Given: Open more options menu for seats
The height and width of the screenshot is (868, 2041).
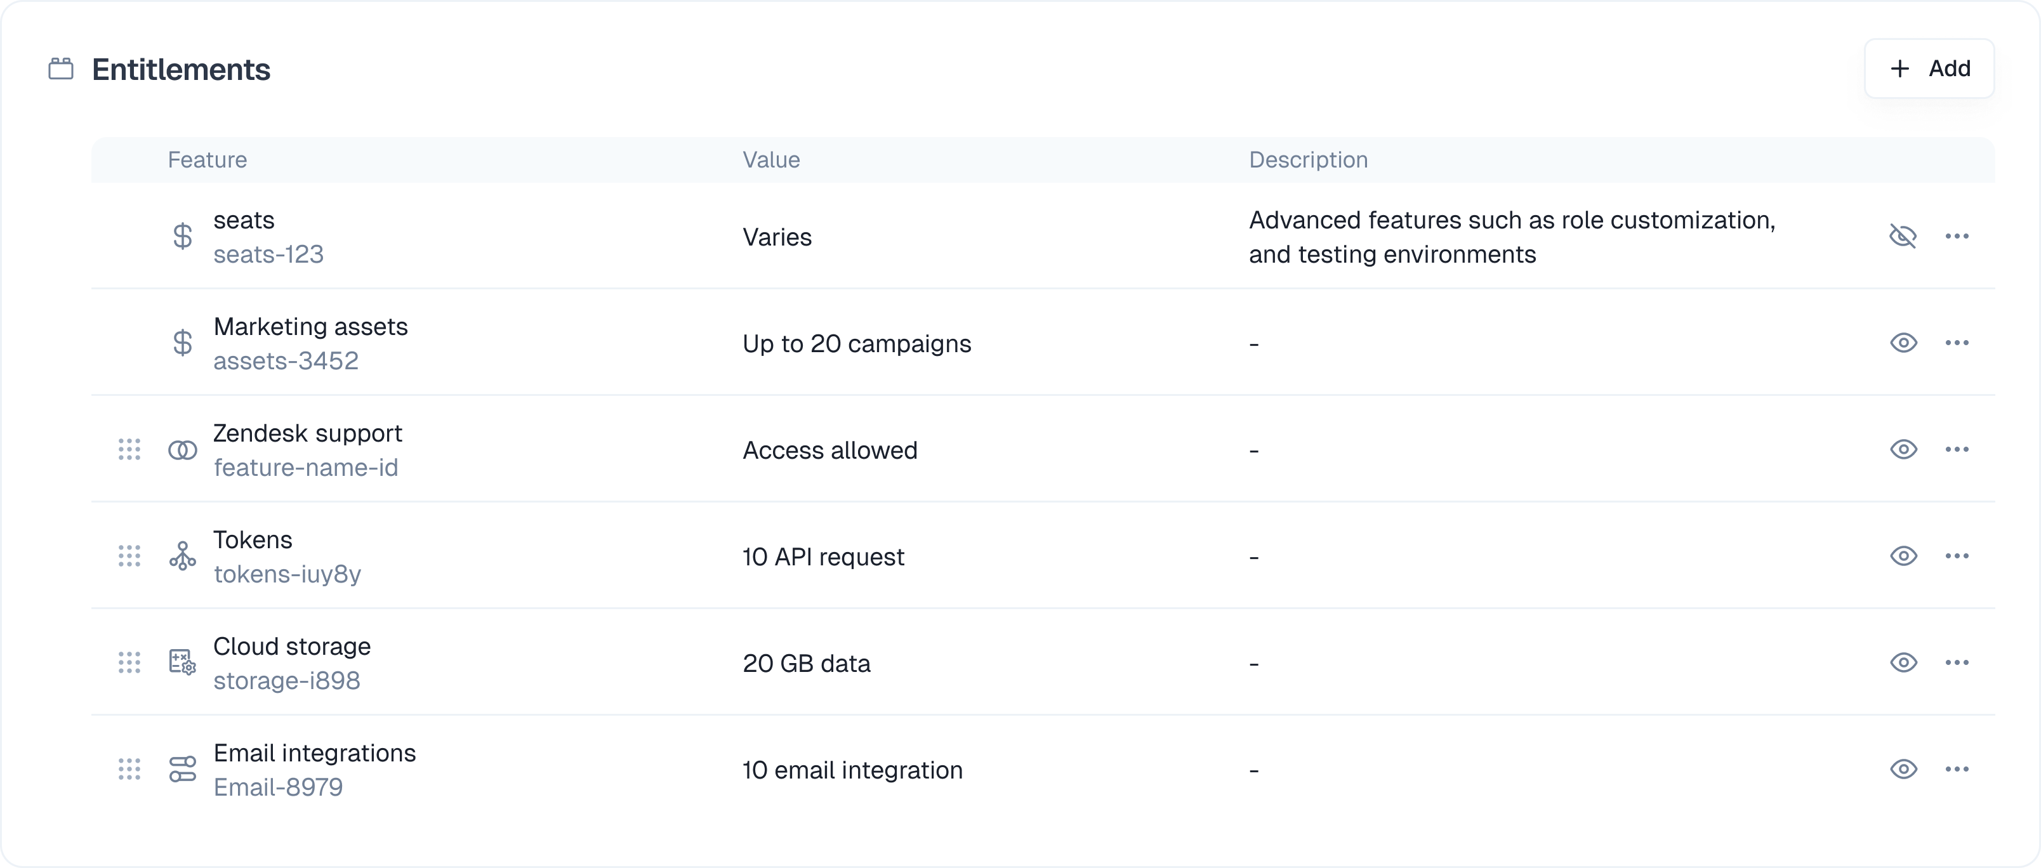Looking at the screenshot, I should coord(1957,236).
